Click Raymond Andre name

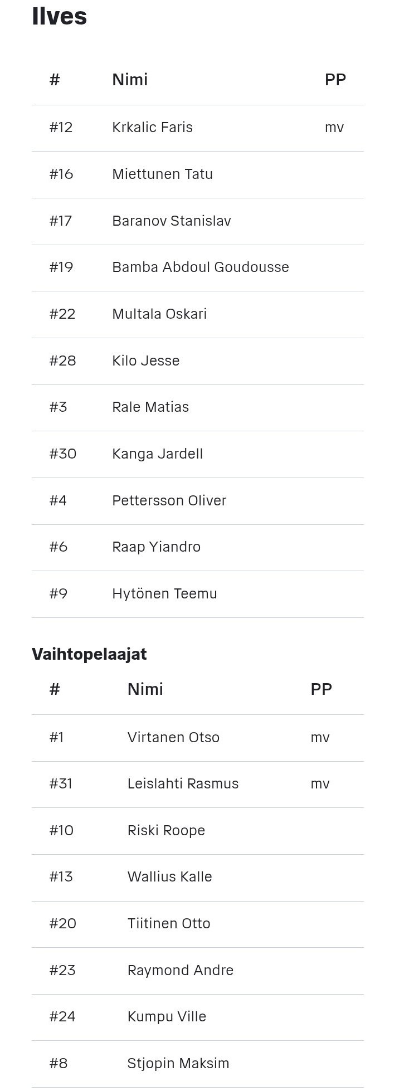click(180, 970)
